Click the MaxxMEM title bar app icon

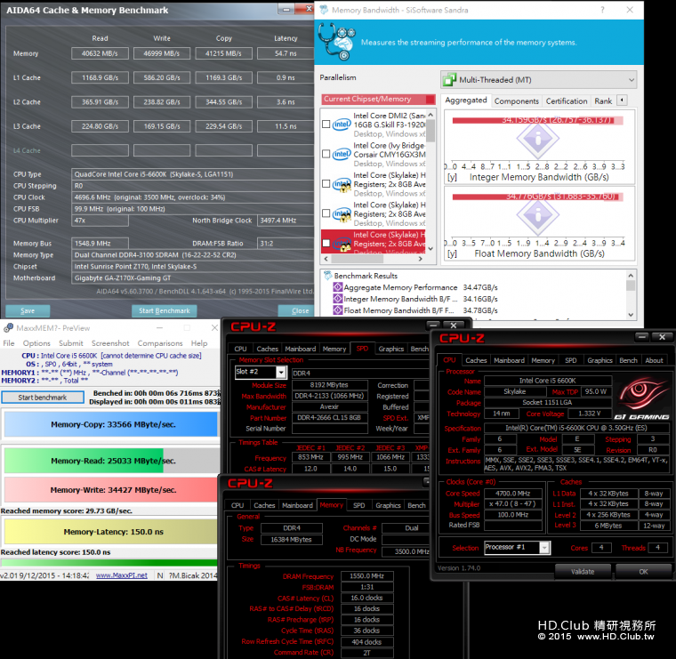(8, 328)
